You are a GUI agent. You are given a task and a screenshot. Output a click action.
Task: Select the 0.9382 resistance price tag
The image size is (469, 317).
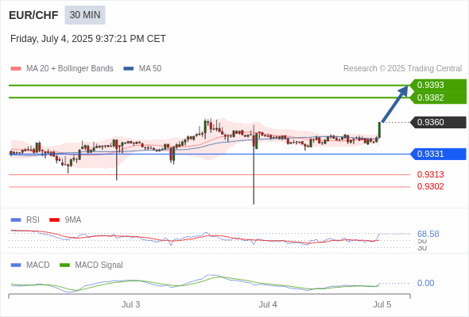pyautogui.click(x=438, y=97)
